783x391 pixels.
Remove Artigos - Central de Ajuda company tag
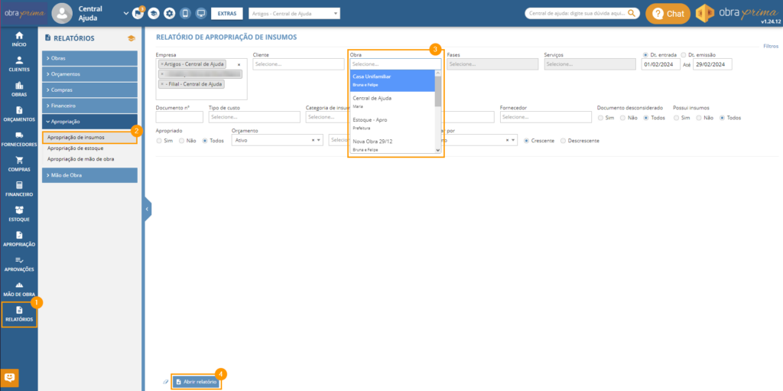[x=162, y=64]
